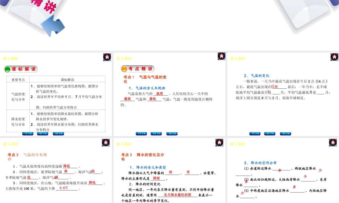Click the heading 考点2 气温的分布规律
Viewport: 339px width, 203px height.
tap(27, 157)
